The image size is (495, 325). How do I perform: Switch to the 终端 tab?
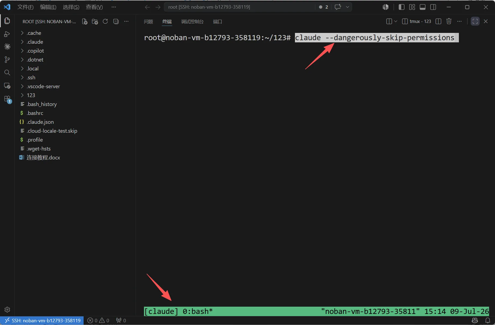167,22
